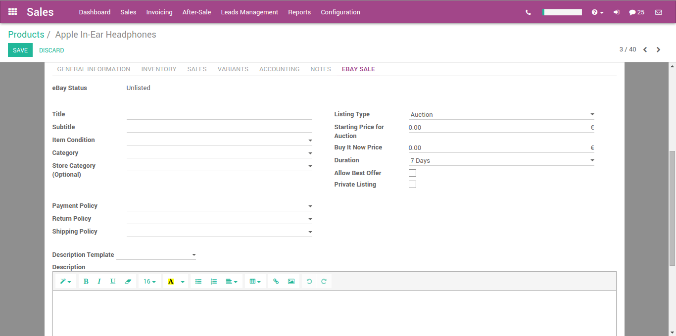Click the messages icon showing 25
Image resolution: width=676 pixels, height=336 pixels.
click(637, 11)
